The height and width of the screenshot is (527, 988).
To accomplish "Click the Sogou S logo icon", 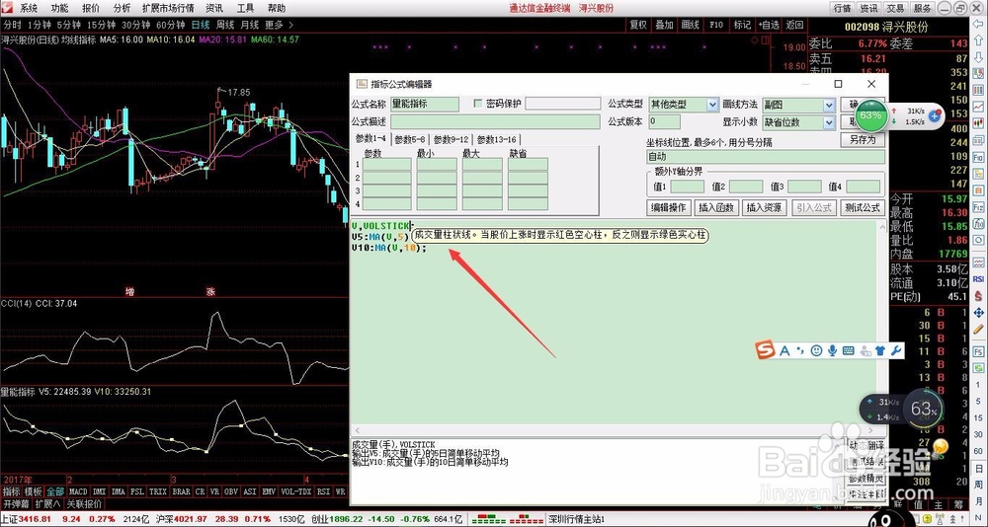I will [x=765, y=350].
